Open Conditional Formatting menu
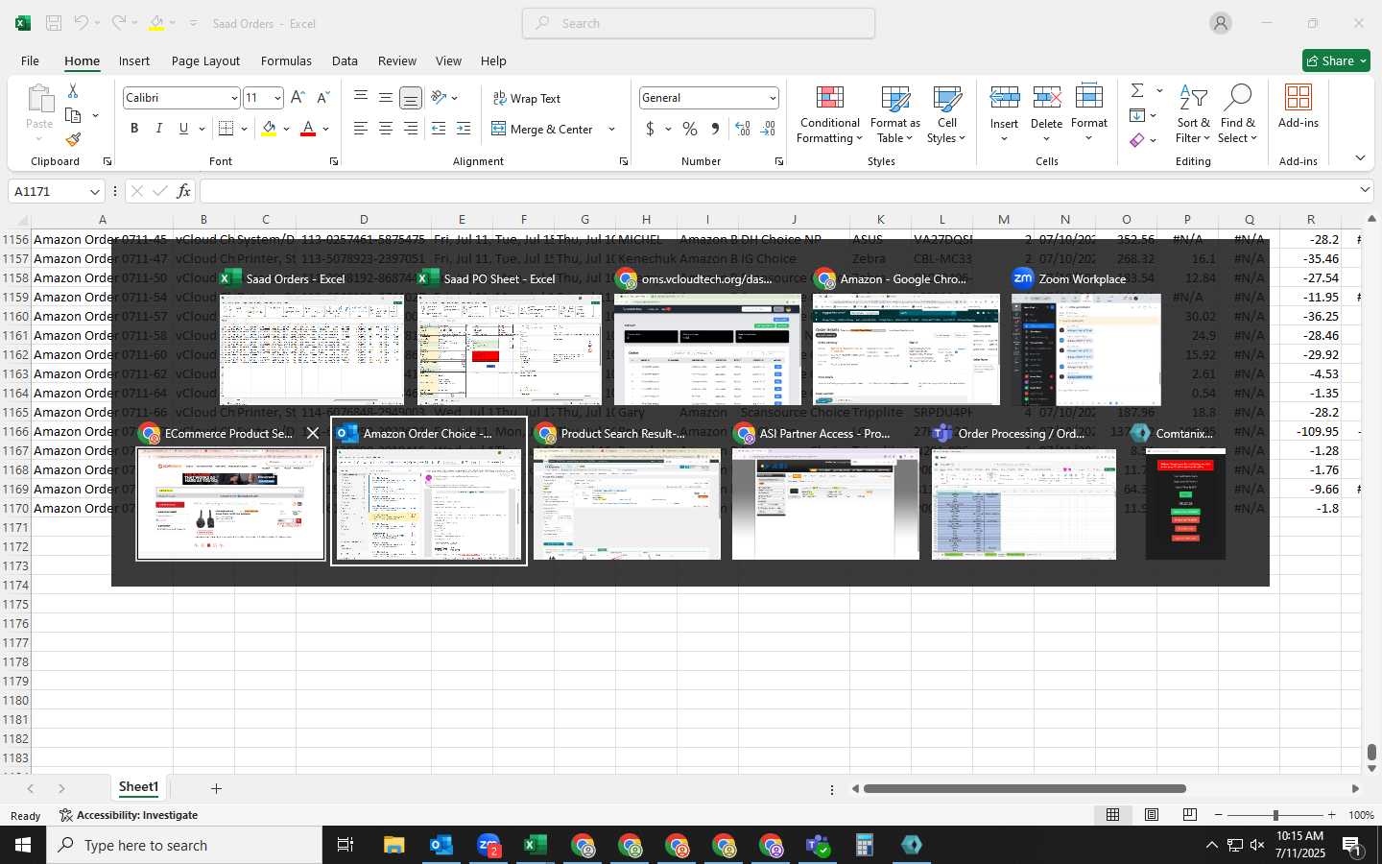Viewport: 1382px width, 864px height. pyautogui.click(x=830, y=115)
